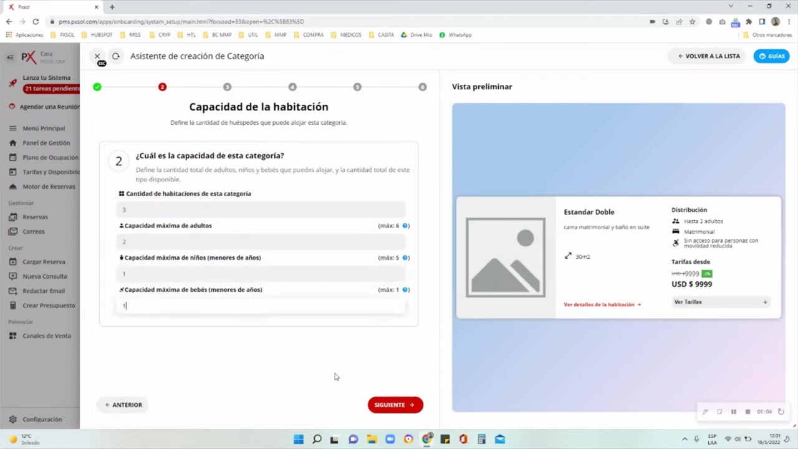Click VOLVER A LA LISTA button
Viewport: 798px width, 449px height.
(x=708, y=56)
